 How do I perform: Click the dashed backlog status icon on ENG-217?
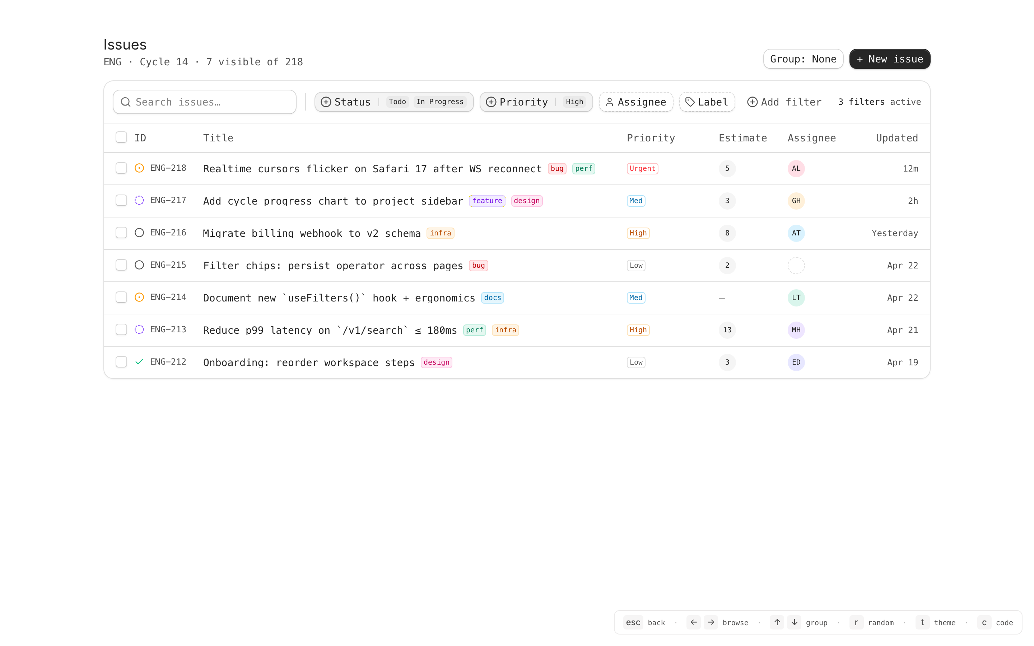(139, 200)
